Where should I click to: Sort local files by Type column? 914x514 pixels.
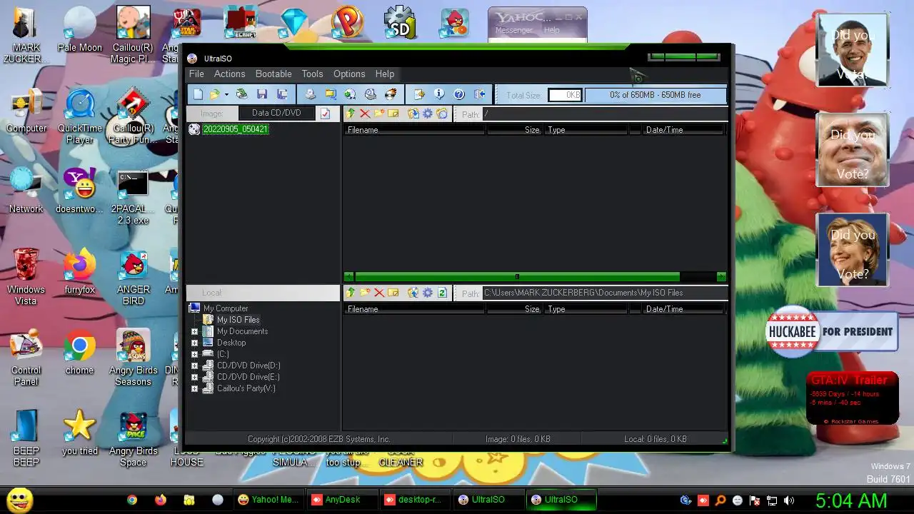[586, 309]
